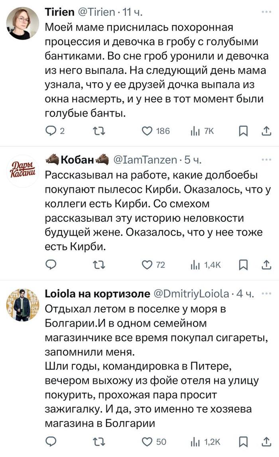Open the Loiola на кортизоле profile name
The height and width of the screenshot is (457, 279).
98,294
